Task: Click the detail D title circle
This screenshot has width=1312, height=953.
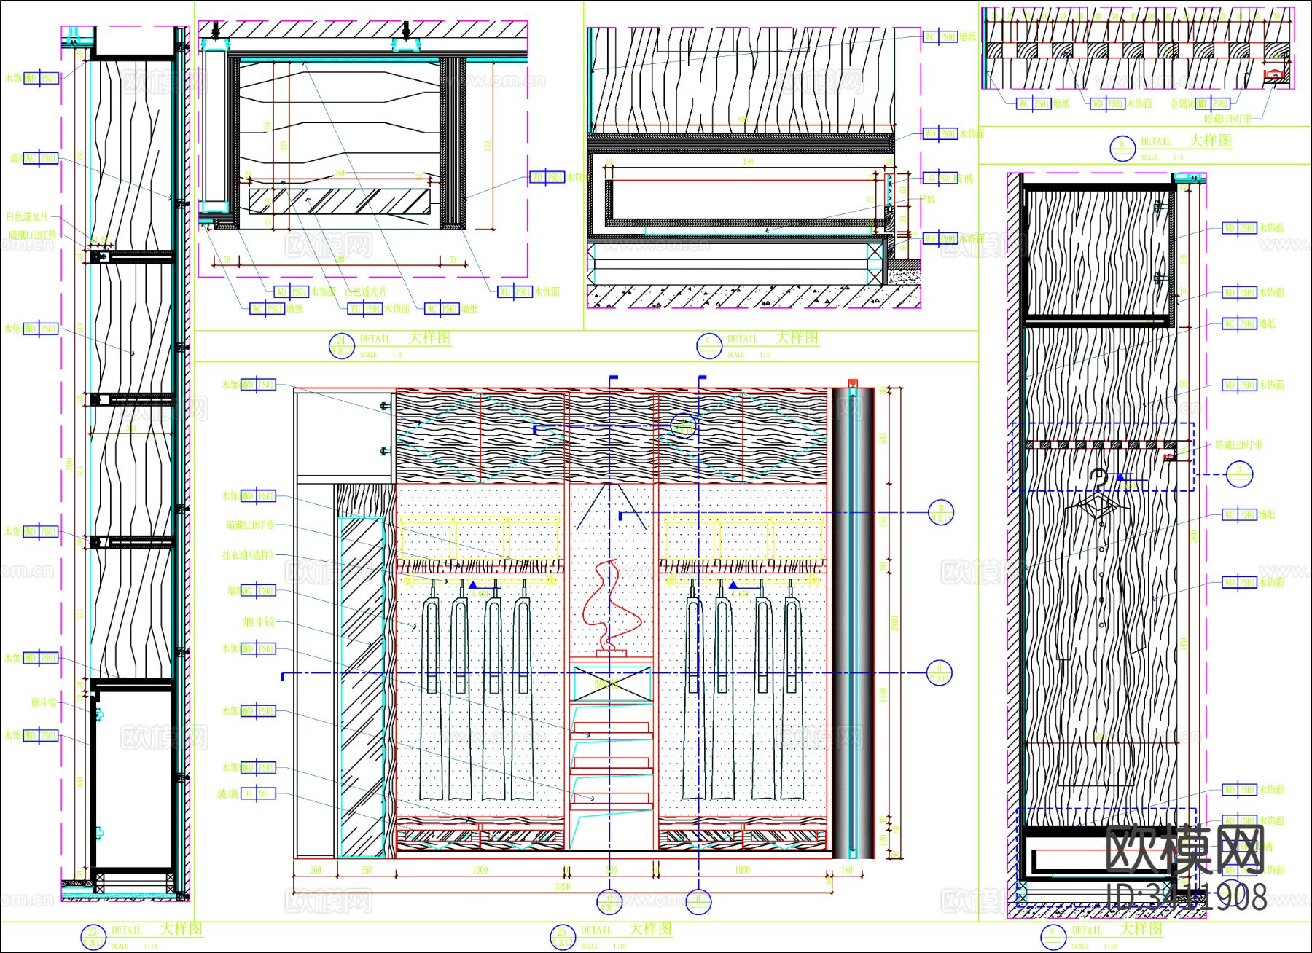Action: click(x=1122, y=148)
